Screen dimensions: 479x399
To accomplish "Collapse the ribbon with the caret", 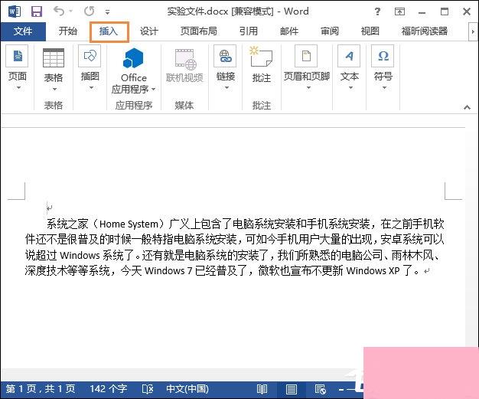I will click(x=467, y=107).
